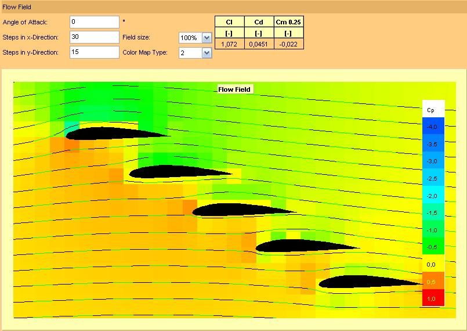Click the Flow Field plot title label

click(234, 89)
